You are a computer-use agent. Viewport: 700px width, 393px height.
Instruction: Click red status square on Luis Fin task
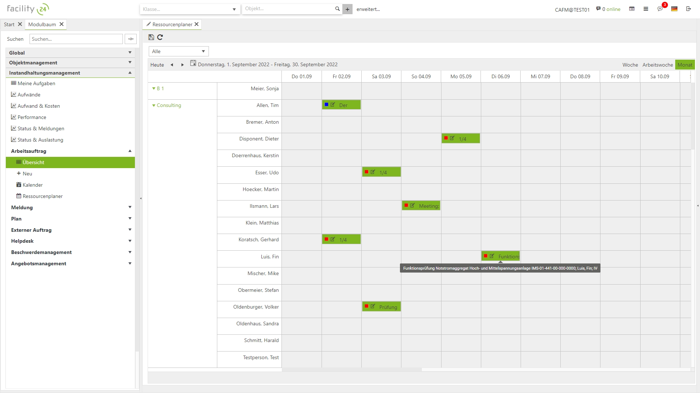486,256
